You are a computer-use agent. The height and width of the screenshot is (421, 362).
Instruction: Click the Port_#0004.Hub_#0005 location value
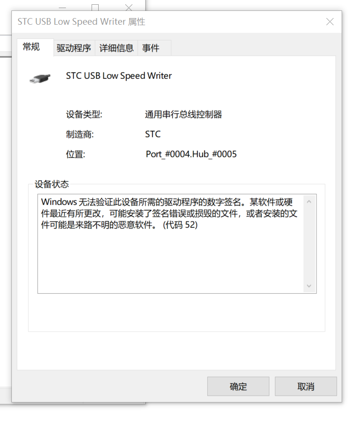pyautogui.click(x=191, y=154)
